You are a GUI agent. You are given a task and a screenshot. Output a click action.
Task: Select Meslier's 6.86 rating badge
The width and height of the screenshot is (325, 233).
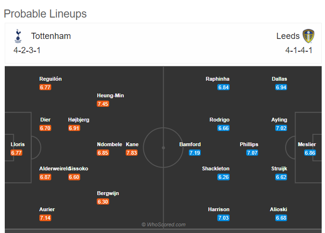[x=310, y=153]
